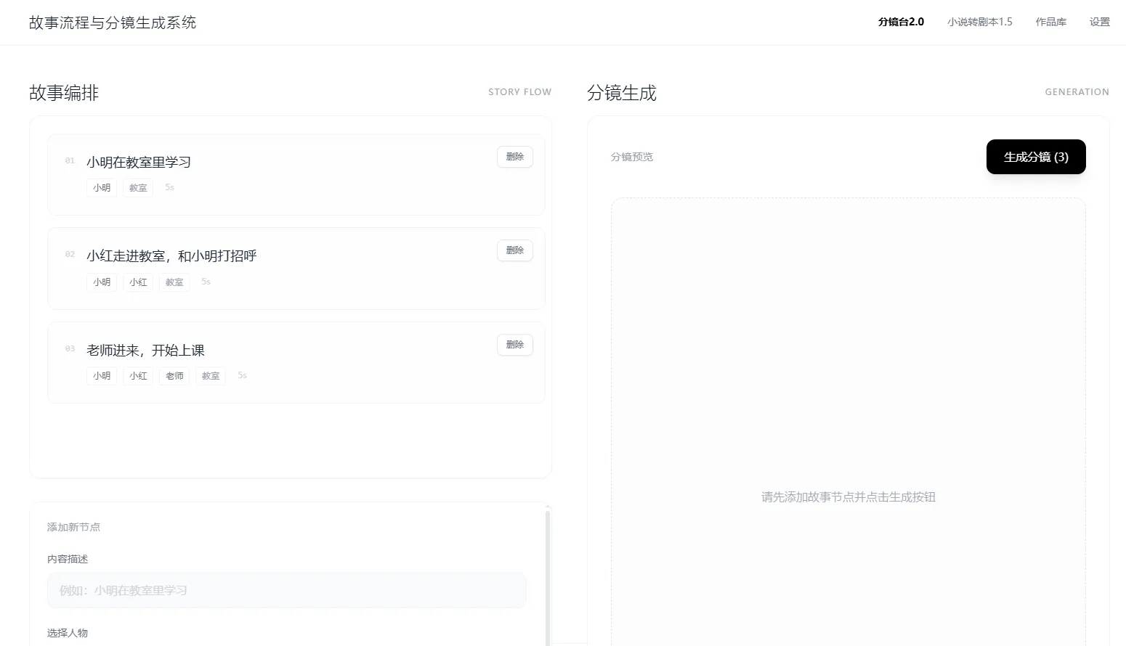Click the 5s duration label on node 01

(169, 187)
